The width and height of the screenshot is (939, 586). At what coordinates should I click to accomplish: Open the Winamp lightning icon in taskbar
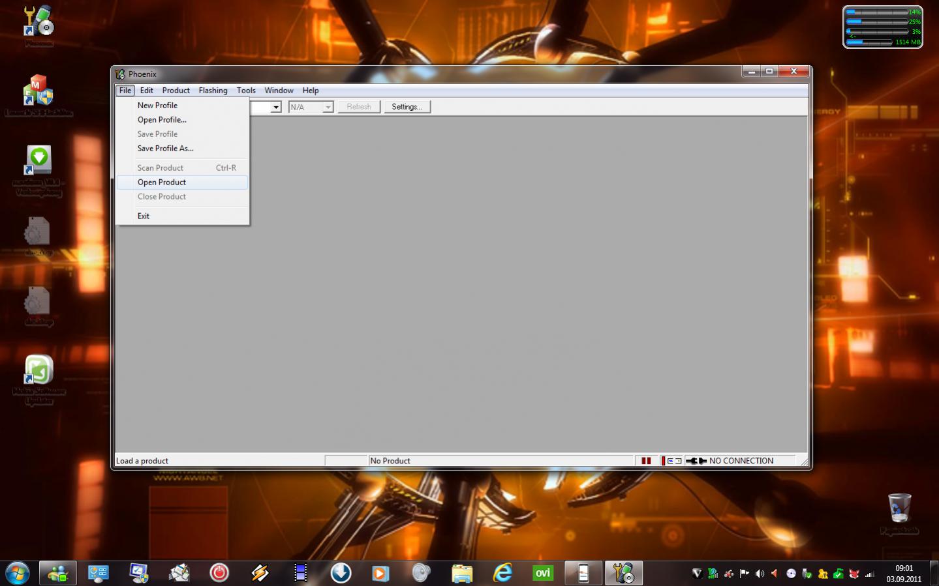coord(260,573)
